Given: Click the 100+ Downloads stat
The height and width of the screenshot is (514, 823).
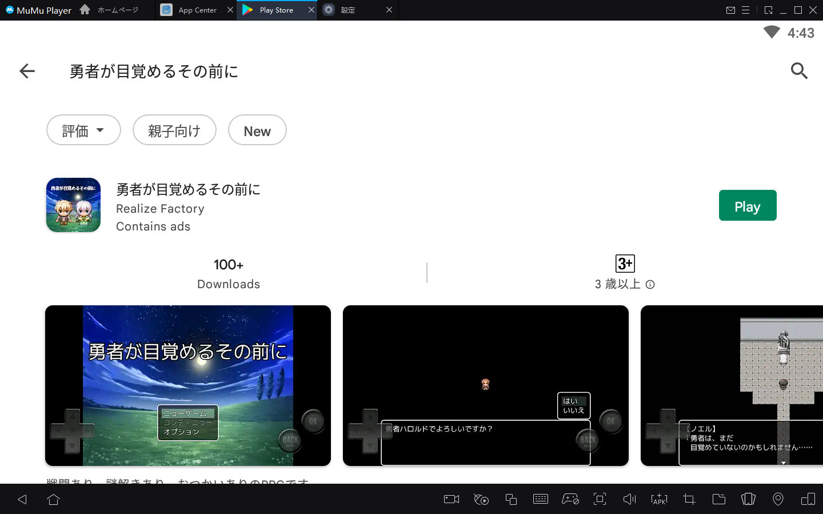Looking at the screenshot, I should [229, 273].
